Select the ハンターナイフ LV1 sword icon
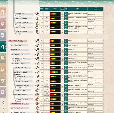This screenshot has width=114, height=113. click(x=37, y=41)
